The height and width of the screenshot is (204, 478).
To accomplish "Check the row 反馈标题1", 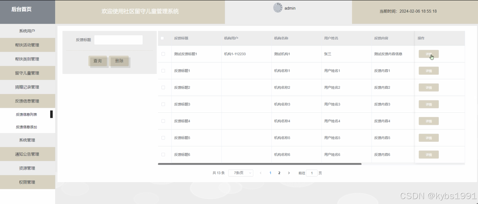I will [163, 71].
